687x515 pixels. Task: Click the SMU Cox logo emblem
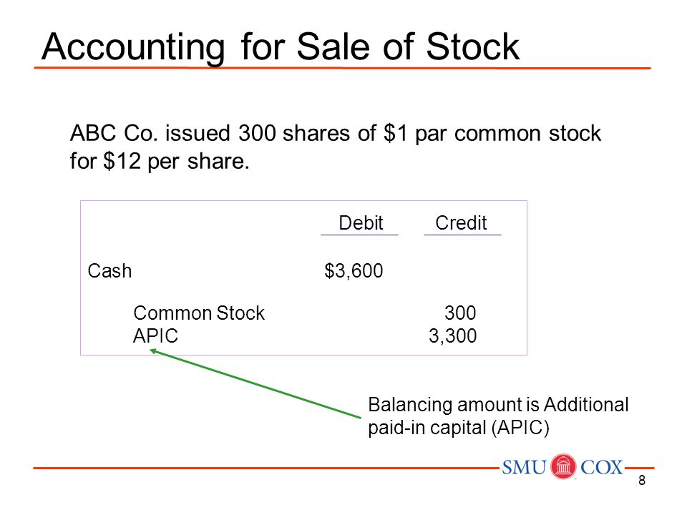point(563,466)
